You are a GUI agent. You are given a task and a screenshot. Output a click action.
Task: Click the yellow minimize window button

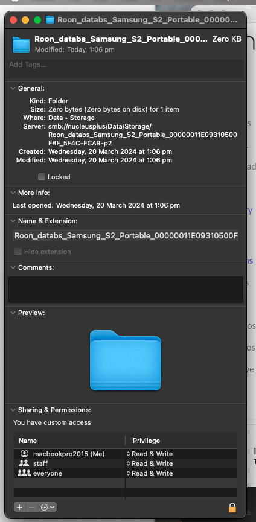25,20
